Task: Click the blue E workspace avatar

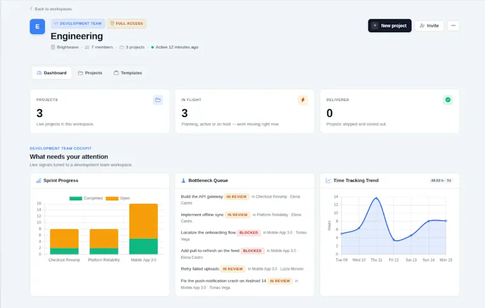Action: pyautogui.click(x=38, y=27)
